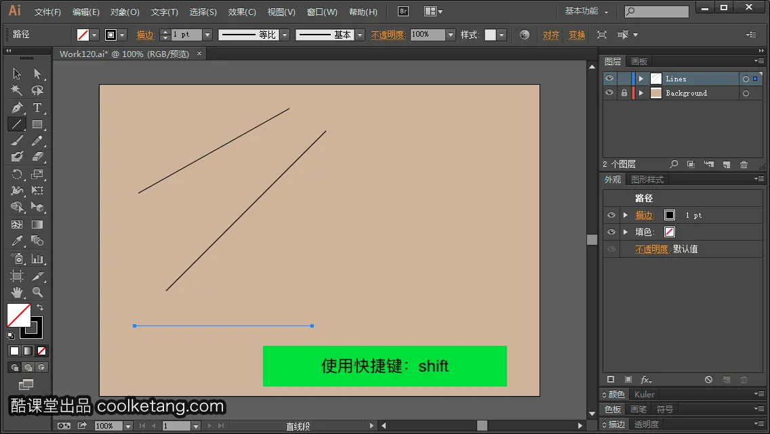770x434 pixels.
Task: Open stroke weight dropdown in control bar
Action: [207, 35]
